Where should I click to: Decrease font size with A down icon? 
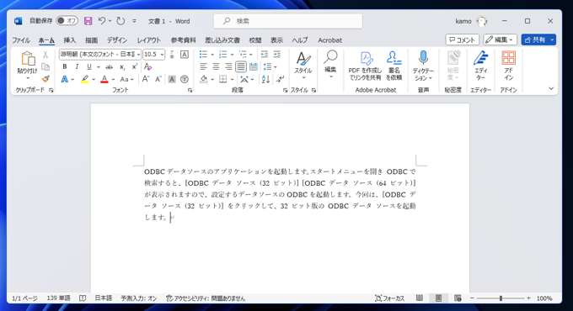[x=158, y=79]
